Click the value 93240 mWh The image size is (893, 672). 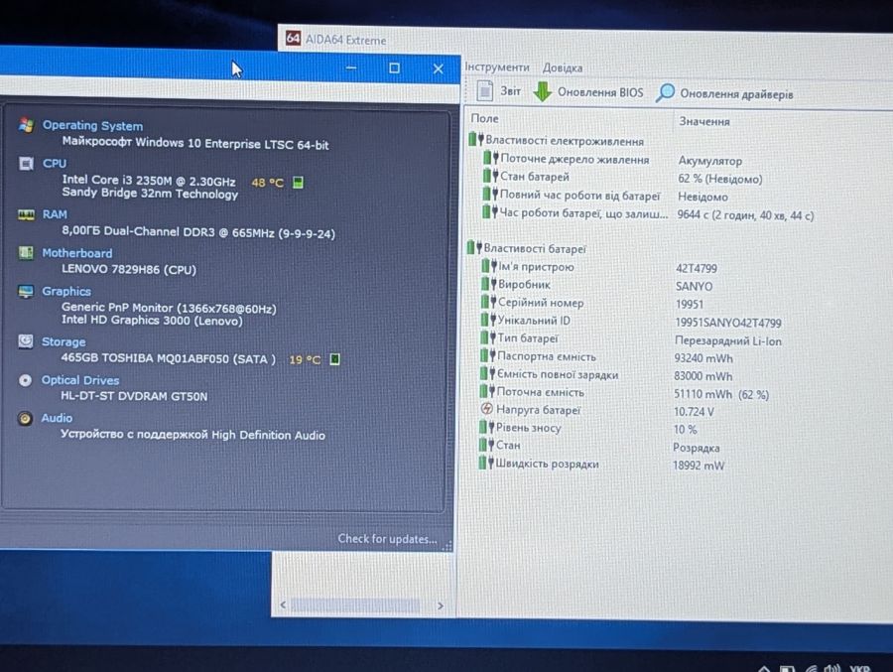(x=703, y=358)
